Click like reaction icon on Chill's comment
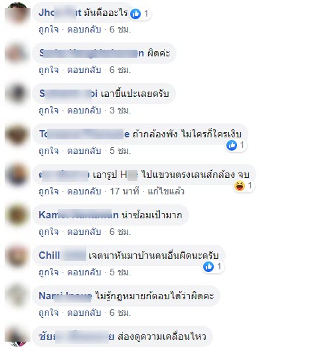Image resolution: width=330 pixels, height=347 pixels. click(x=208, y=267)
